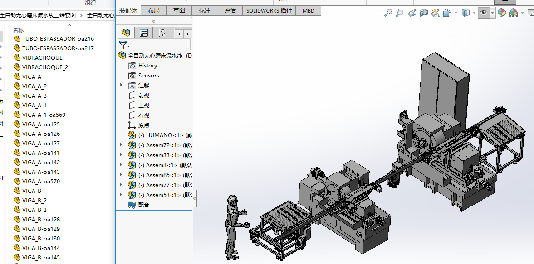Open the SOLIDWORKS 插件 tab

coord(269,10)
